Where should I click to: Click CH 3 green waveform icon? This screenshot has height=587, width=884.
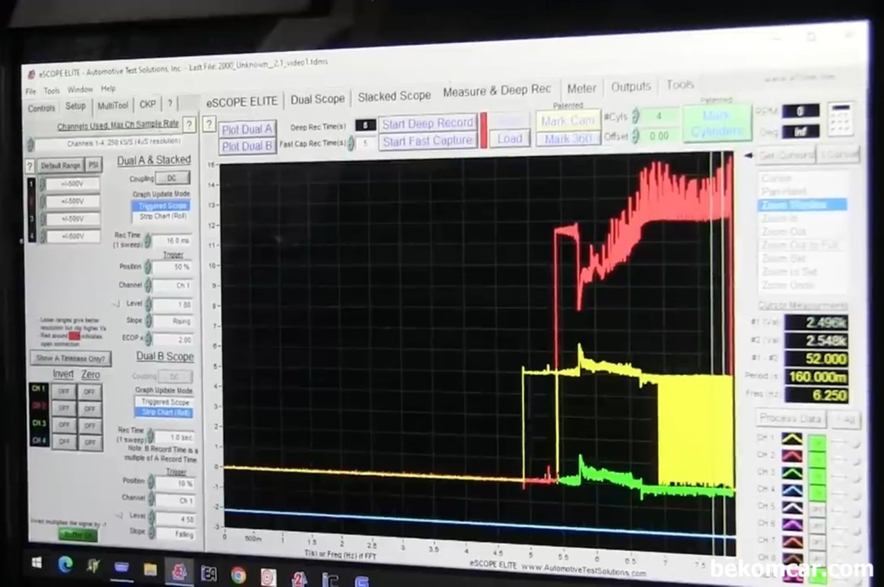[791, 472]
